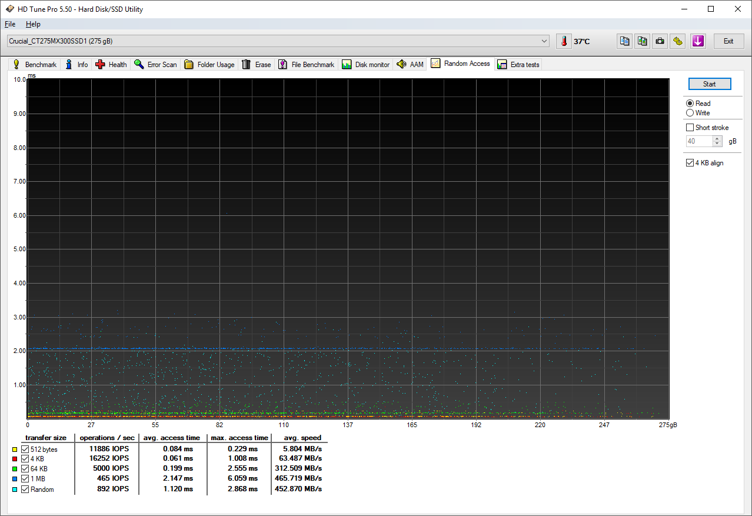Image resolution: width=752 pixels, height=516 pixels.
Task: Click the 892 IOPS value
Action: 114,489
